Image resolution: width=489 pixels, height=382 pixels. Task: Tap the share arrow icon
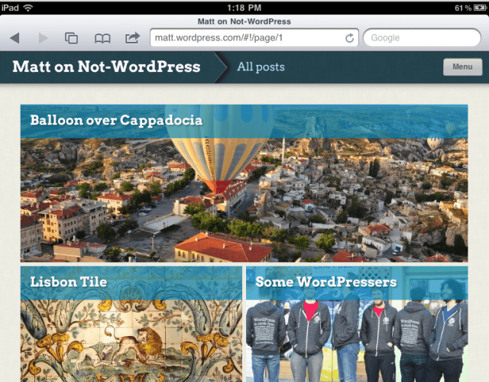point(132,37)
